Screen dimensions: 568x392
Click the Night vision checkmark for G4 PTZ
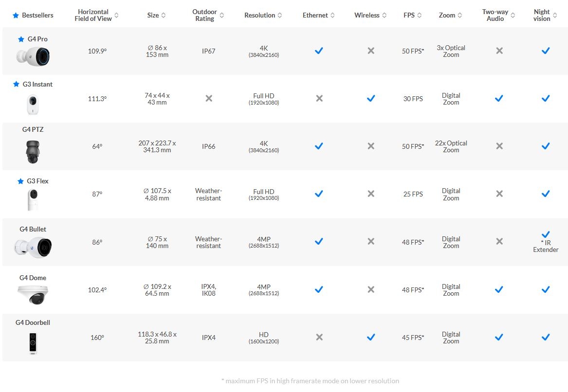click(546, 146)
